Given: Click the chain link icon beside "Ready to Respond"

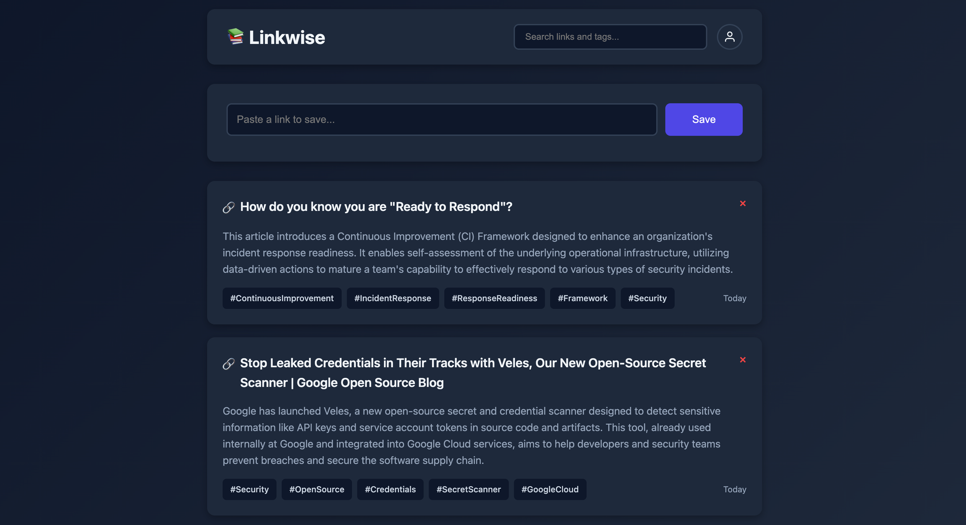Looking at the screenshot, I should point(229,207).
